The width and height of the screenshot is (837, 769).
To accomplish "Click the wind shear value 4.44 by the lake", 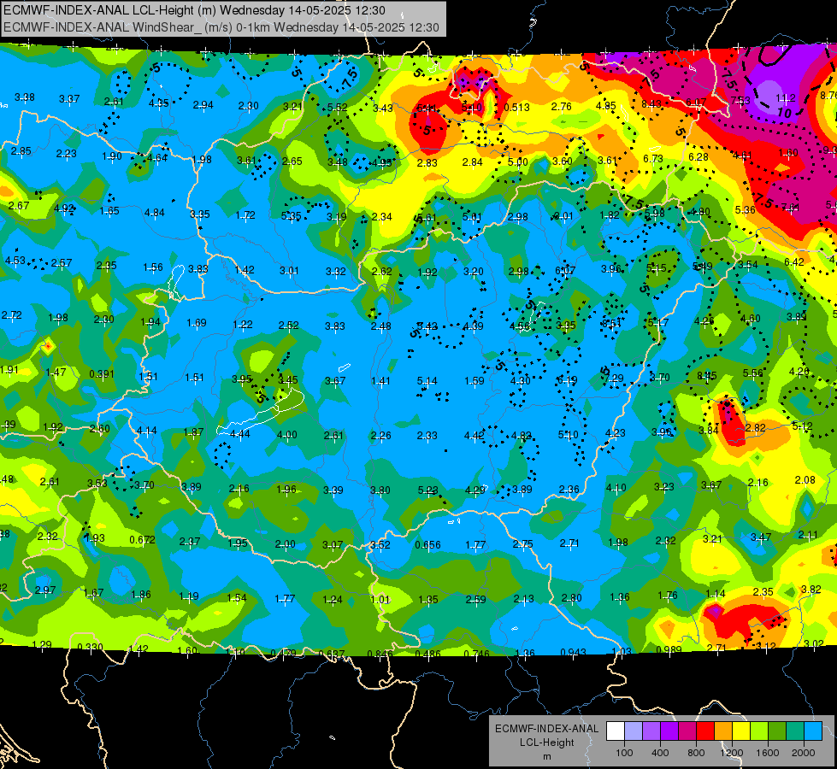I will point(239,434).
